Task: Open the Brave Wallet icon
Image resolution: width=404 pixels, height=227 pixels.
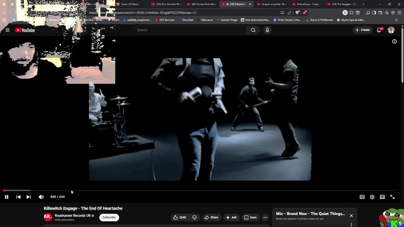Action: click(x=380, y=13)
